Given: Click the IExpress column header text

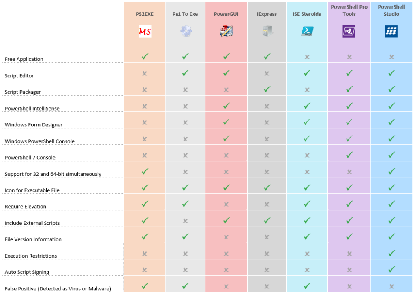Looking at the screenshot, I should pyautogui.click(x=267, y=14).
